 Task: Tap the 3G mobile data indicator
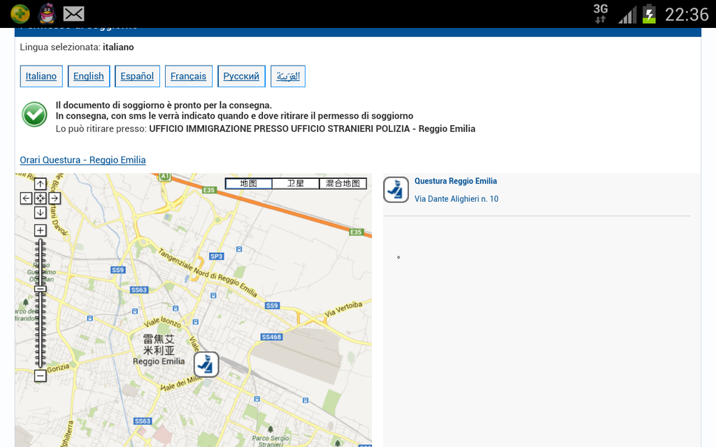[x=601, y=14]
